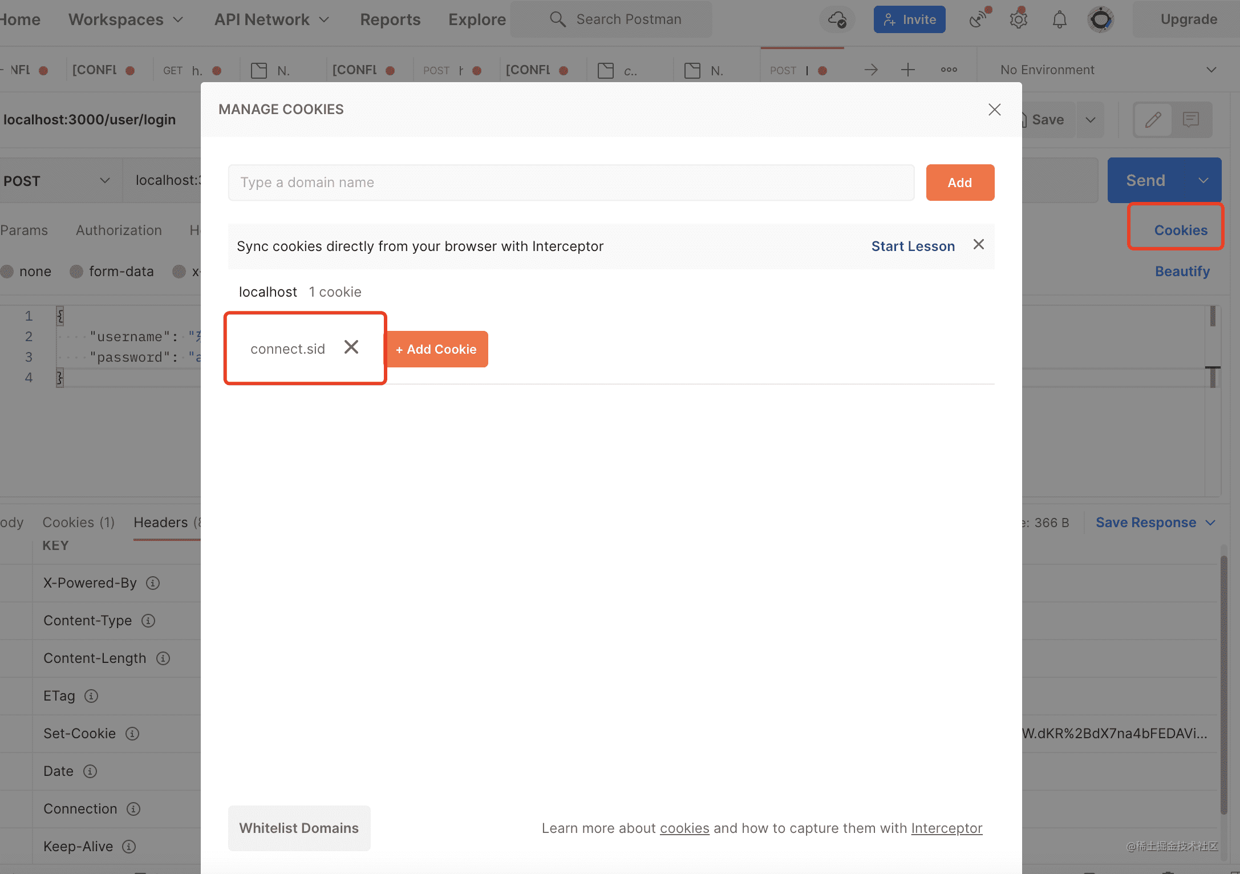
Task: Click the user avatar icon
Action: click(1101, 20)
